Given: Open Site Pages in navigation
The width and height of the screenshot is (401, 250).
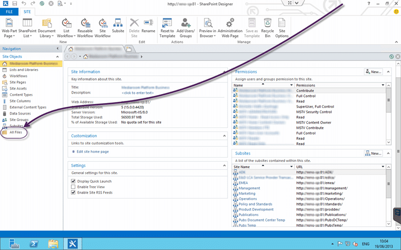Looking at the screenshot, I should click(18, 82).
